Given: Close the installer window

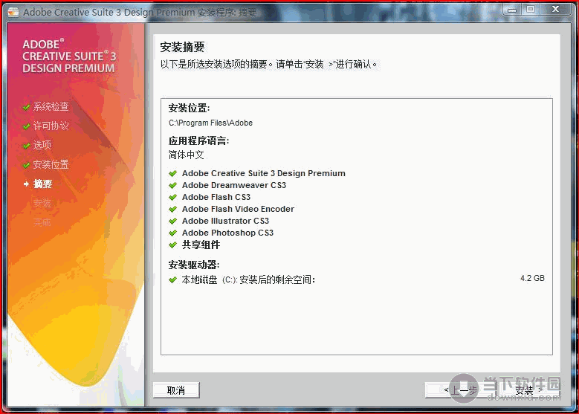Looking at the screenshot, I should (x=556, y=10).
